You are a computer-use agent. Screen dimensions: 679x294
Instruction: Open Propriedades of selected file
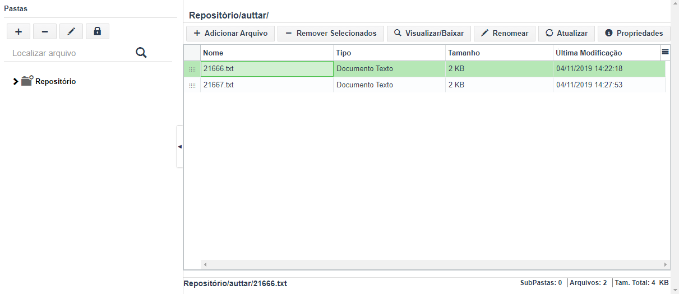[634, 34]
